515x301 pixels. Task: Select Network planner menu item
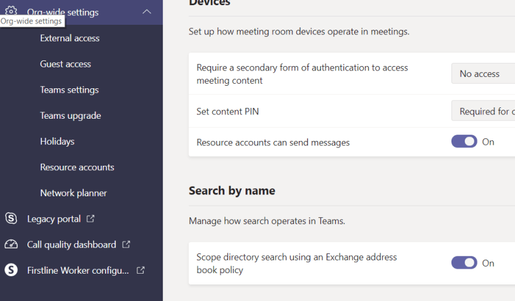tap(73, 193)
